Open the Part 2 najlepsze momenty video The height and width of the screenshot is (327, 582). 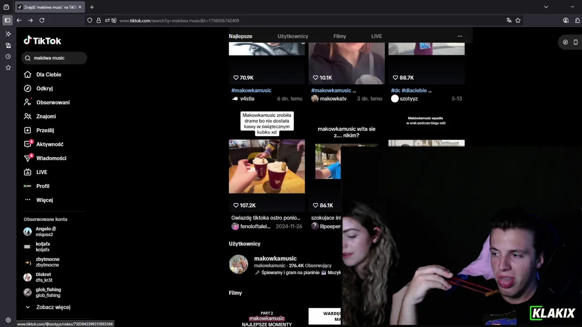tap(267, 317)
